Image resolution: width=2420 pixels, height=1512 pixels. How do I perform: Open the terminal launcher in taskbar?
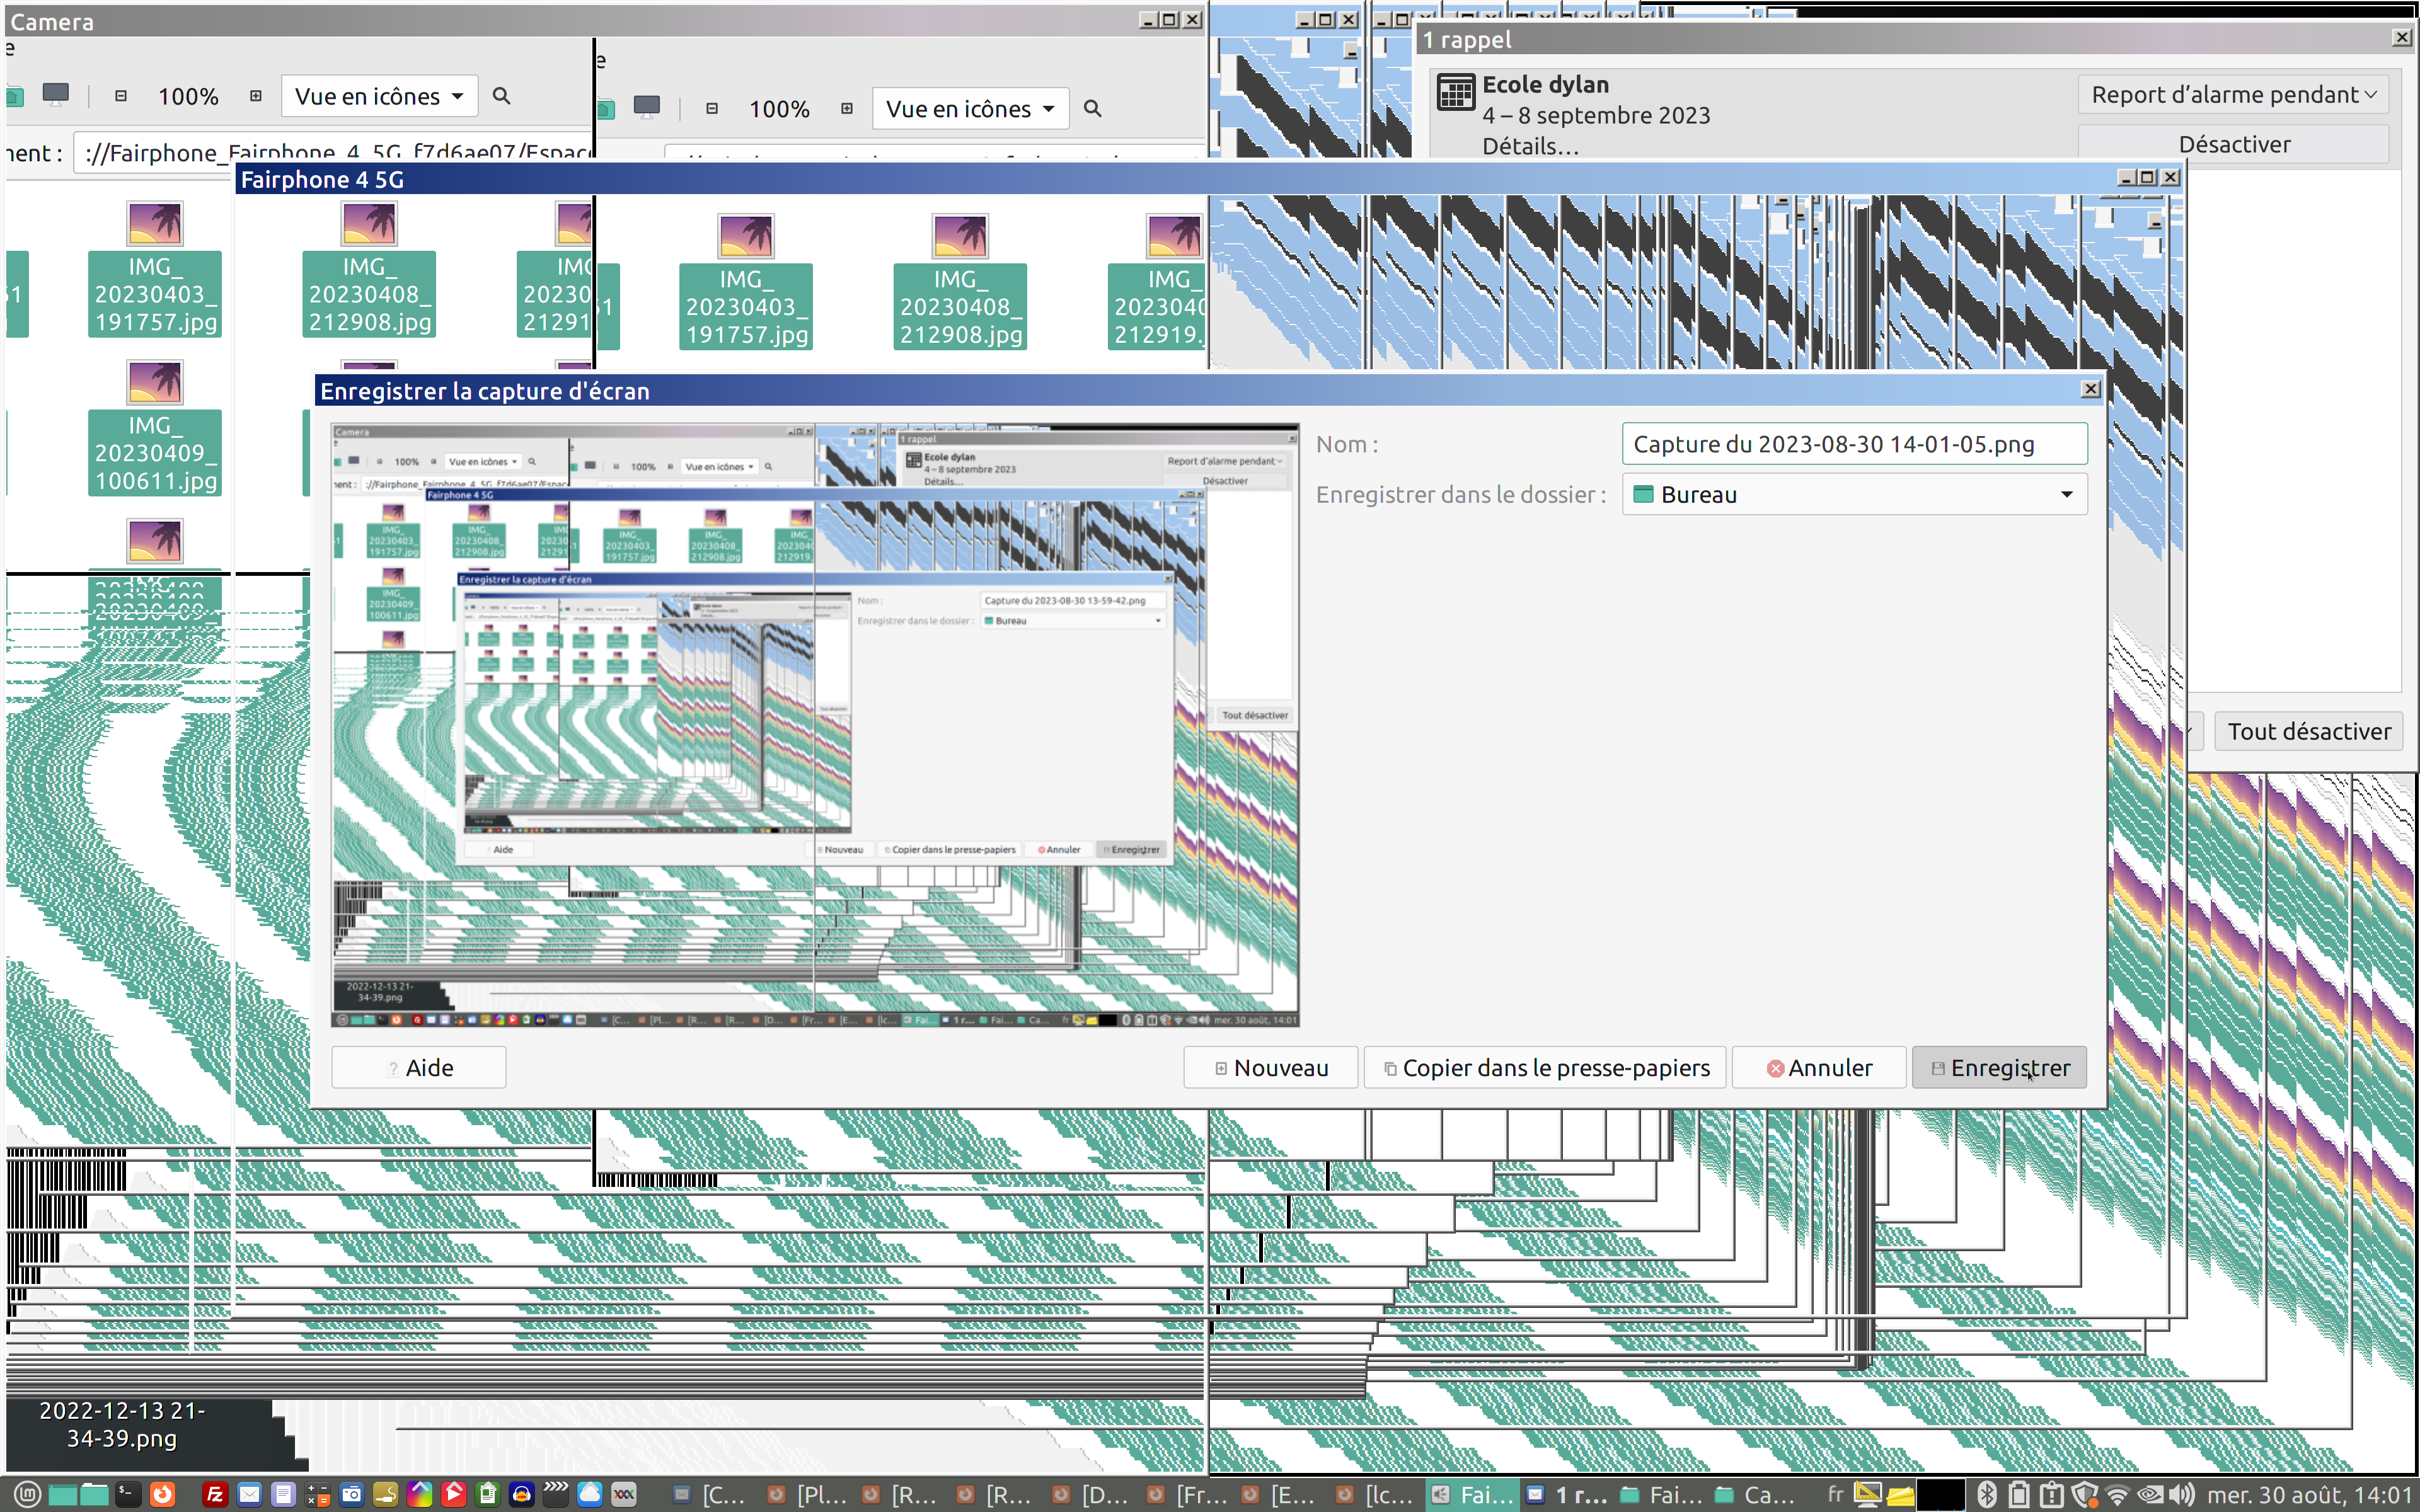click(x=127, y=1494)
